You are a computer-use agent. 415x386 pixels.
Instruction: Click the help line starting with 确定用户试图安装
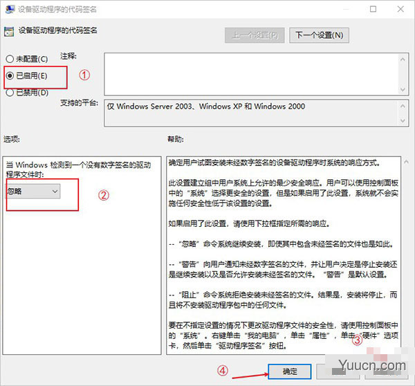tap(275, 163)
